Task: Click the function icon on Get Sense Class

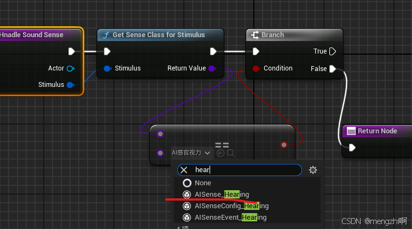Action: pos(106,35)
